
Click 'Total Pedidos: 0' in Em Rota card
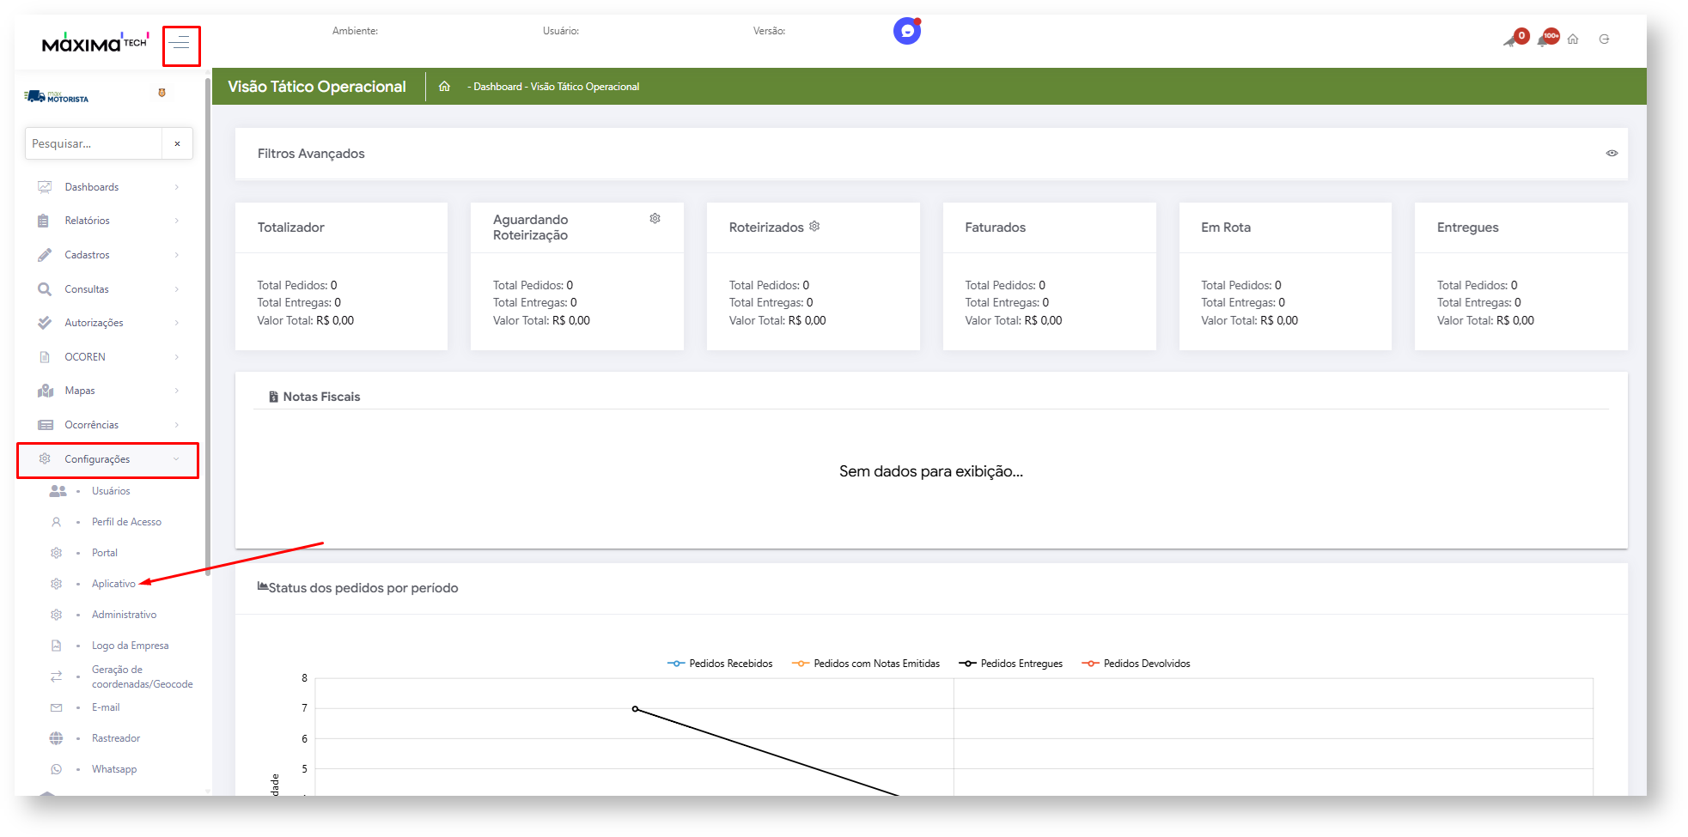click(x=1241, y=285)
